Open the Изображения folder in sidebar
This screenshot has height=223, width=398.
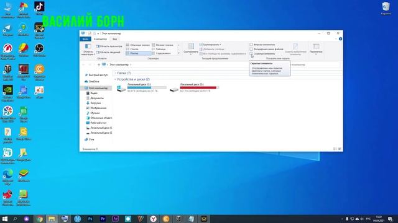tap(96, 108)
